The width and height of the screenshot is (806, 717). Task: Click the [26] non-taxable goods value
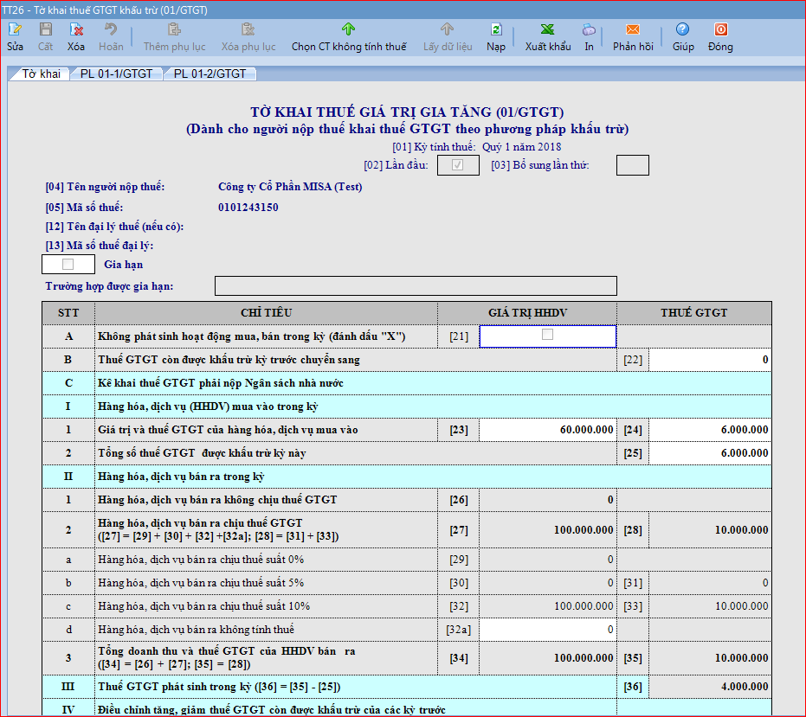click(547, 500)
